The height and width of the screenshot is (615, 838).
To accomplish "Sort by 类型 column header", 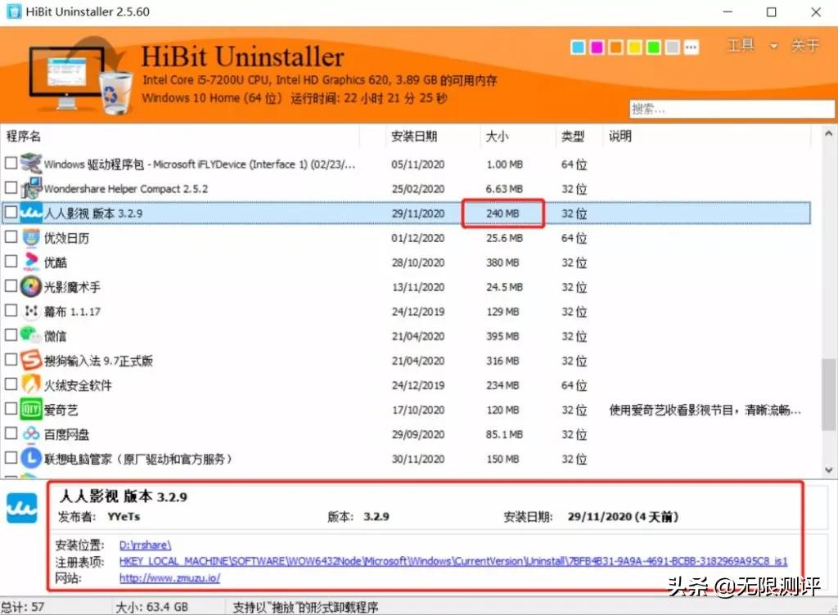I will click(x=572, y=136).
